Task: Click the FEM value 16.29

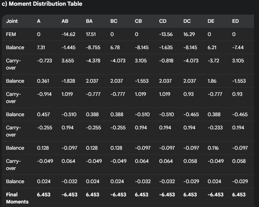Action: pos(189,35)
